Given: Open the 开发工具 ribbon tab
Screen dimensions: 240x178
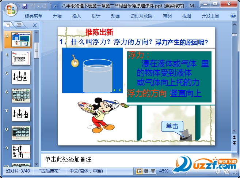Looking at the screenshot, I should (x=210, y=16).
